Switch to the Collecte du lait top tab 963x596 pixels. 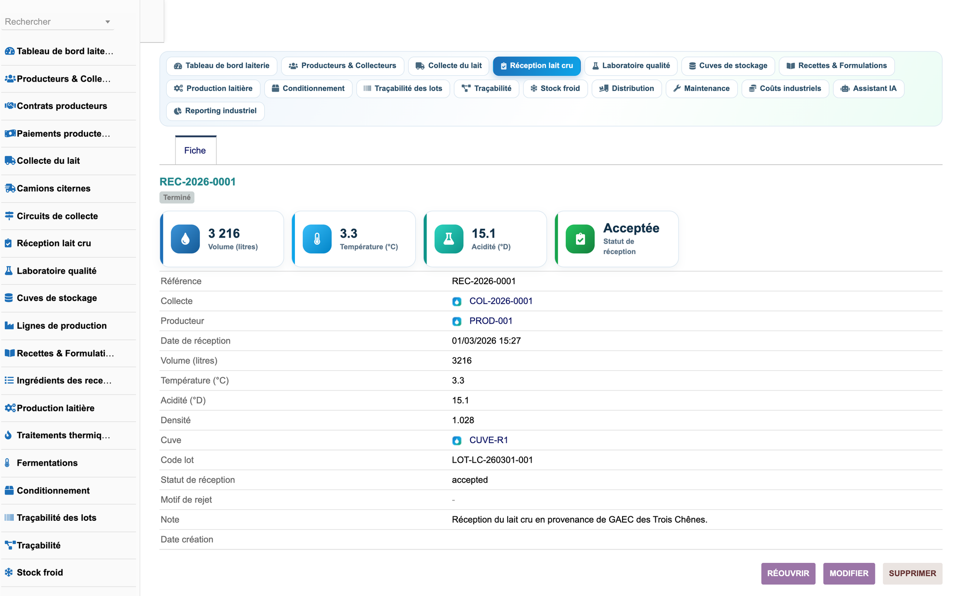coord(449,66)
